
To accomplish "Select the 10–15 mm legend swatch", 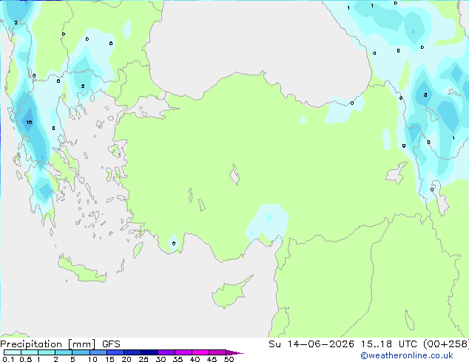I will point(98,352).
